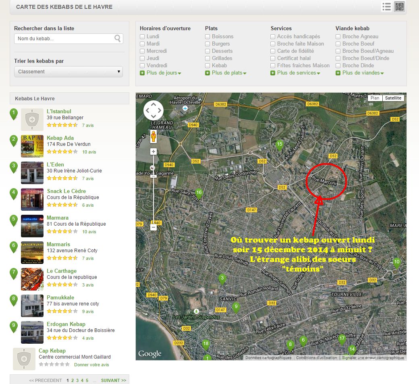This screenshot has width=419, height=384.
Task: Click PRECEDENT previous page link
Action: [x=46, y=380]
